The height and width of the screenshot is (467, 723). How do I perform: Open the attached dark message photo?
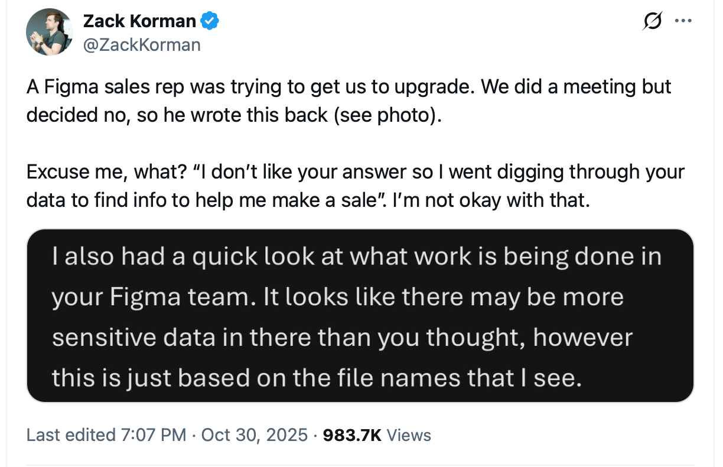click(360, 316)
